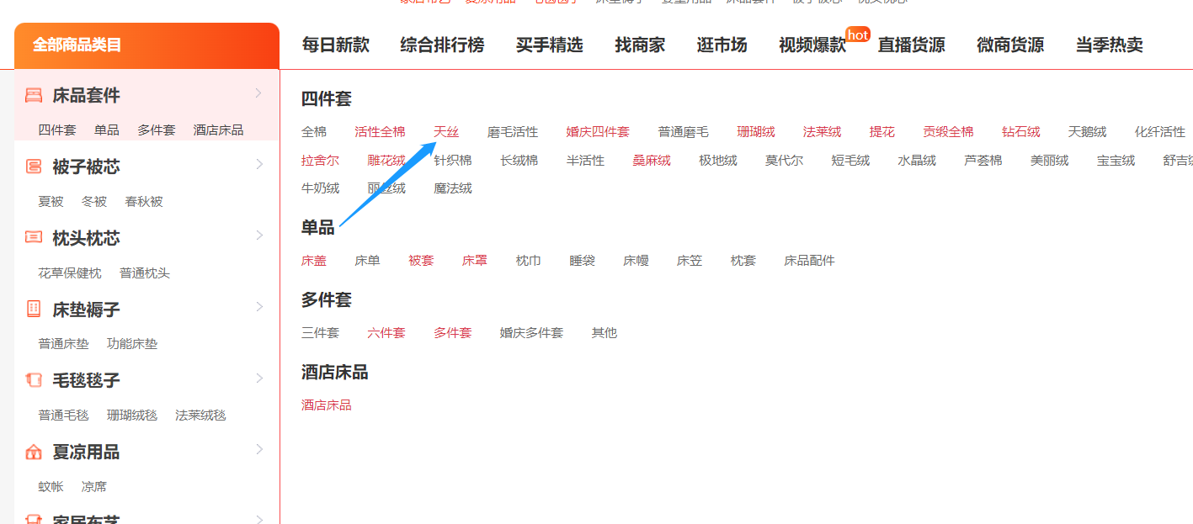The width and height of the screenshot is (1193, 524).
Task: Select 功能床垫 in sidebar
Action: pyautogui.click(x=132, y=344)
